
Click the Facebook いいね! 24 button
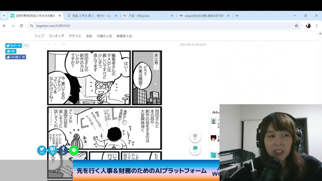point(16,57)
